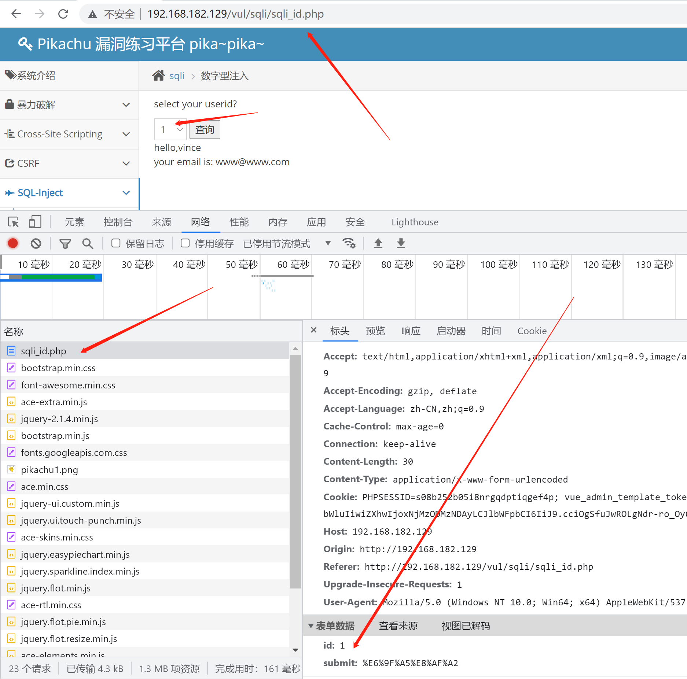Click the export HAR download arrow icon
This screenshot has height=679, width=687.
401,243
